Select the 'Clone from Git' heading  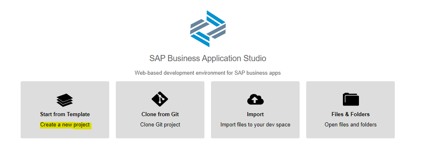click(x=160, y=115)
